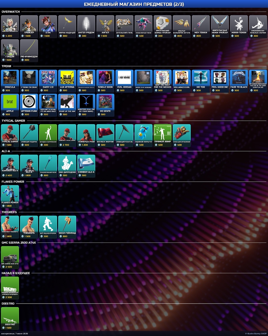Click the OVERWATCH section heading
268x336 pixels.
click(11, 12)
